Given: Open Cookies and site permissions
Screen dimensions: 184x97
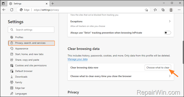Looking at the screenshot, I should [31, 66].
